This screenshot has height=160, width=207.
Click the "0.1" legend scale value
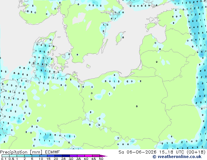pyautogui.click(x=4, y=159)
